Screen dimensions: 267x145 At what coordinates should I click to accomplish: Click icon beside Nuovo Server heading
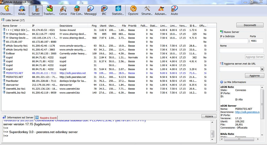click(x=222, y=32)
